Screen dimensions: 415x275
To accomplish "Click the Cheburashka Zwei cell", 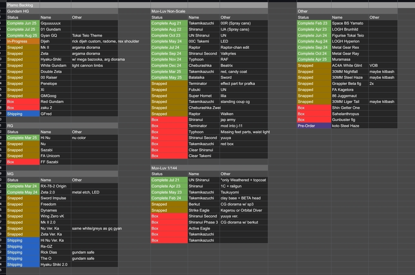I will [x=204, y=108].
